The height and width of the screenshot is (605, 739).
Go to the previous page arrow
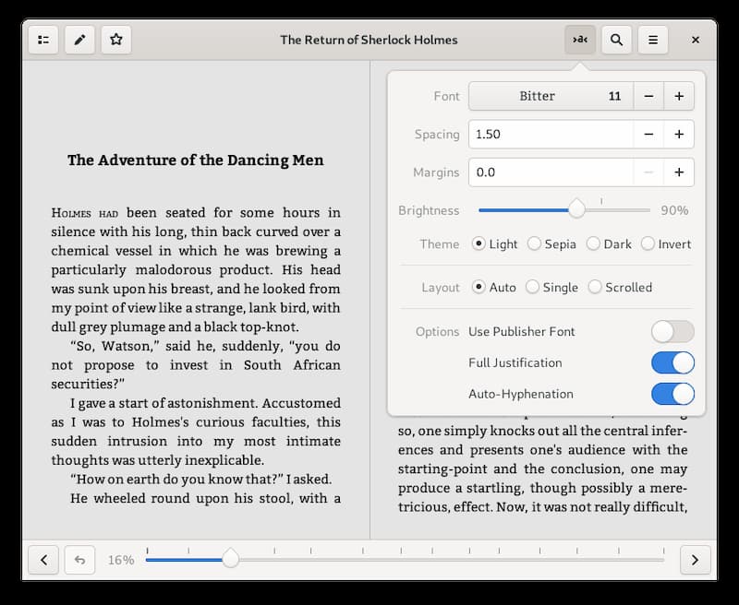(43, 560)
